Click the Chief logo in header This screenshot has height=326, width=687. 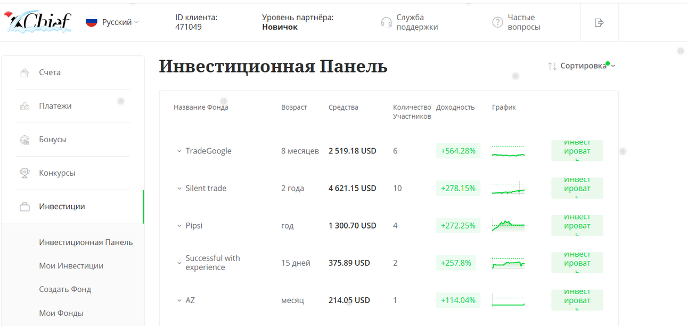37,22
